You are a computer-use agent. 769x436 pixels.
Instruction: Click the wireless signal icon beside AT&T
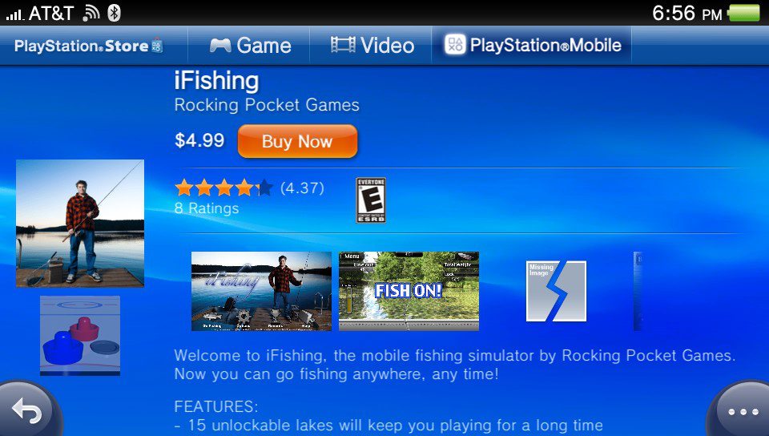tap(91, 14)
